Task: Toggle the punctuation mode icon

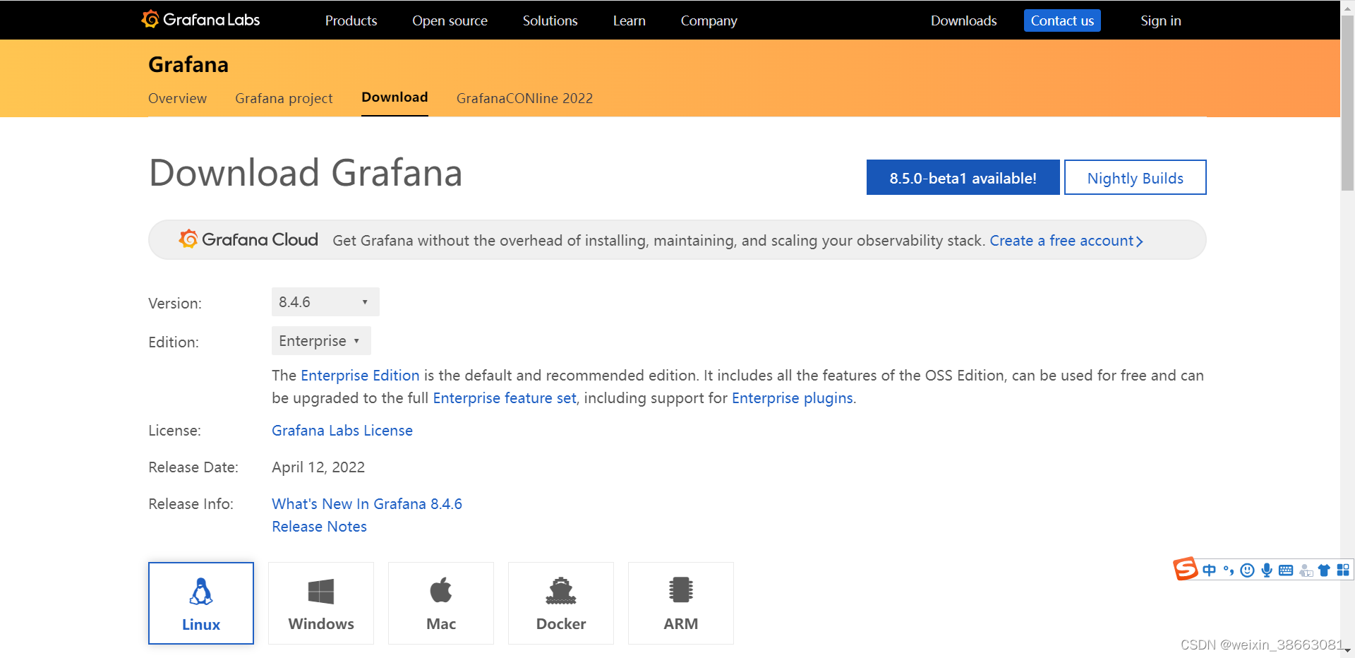Action: (x=1229, y=570)
